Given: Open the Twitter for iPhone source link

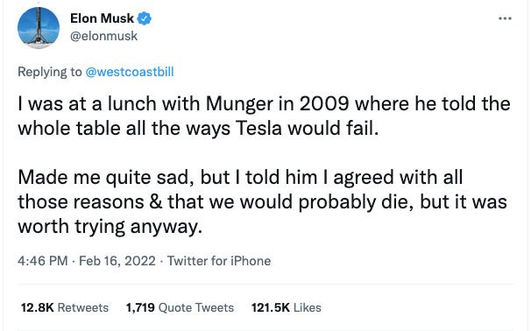Looking at the screenshot, I should [219, 261].
